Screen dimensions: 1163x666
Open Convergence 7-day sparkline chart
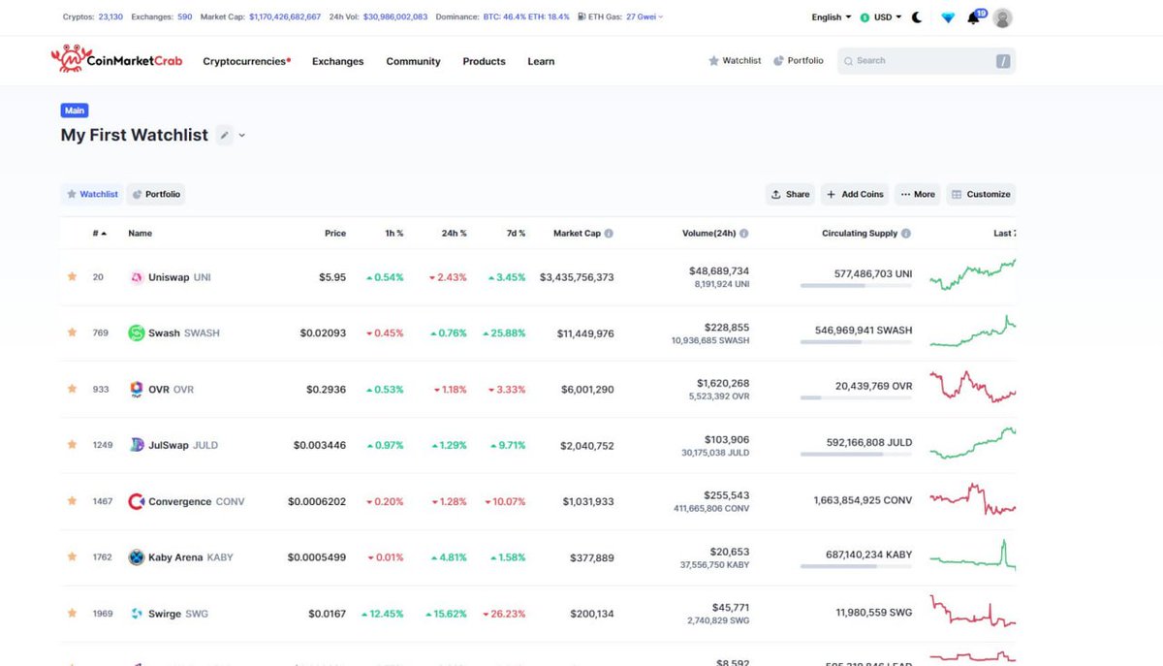[972, 501]
